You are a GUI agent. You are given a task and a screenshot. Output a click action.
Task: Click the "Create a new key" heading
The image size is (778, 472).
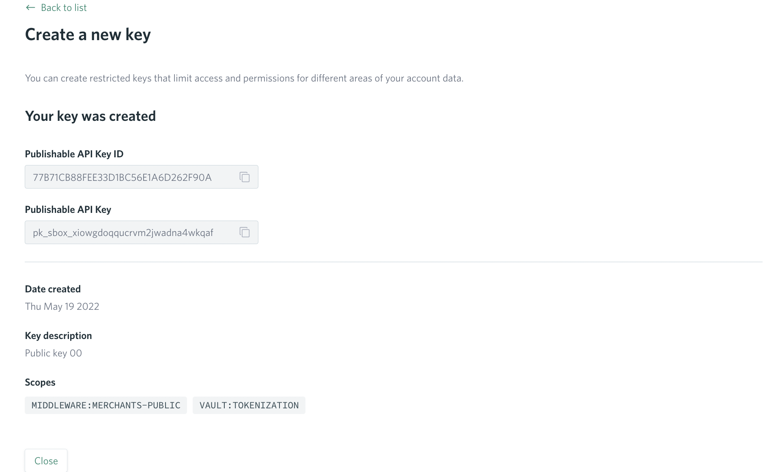(88, 35)
